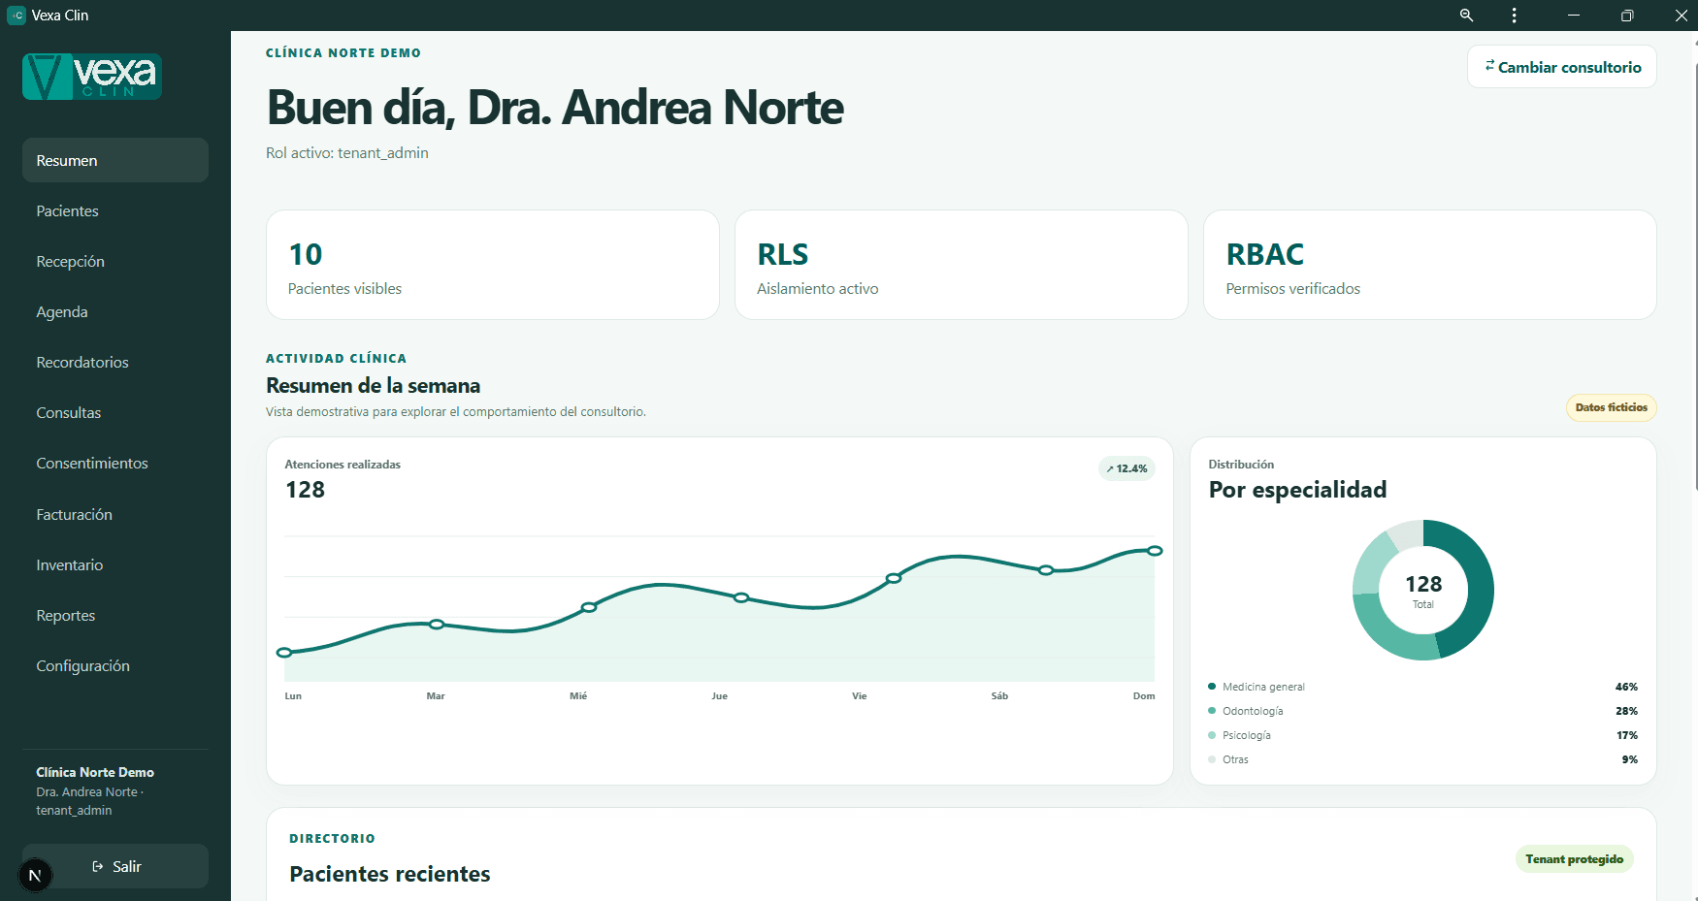Click the Pacientes recientes heading

click(x=390, y=874)
